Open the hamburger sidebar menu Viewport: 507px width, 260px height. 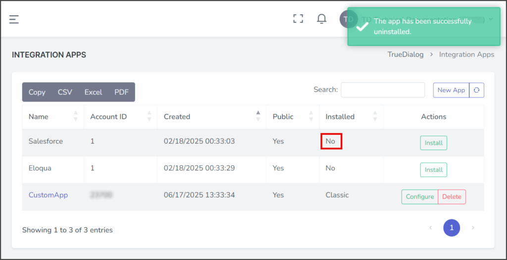[x=14, y=19]
